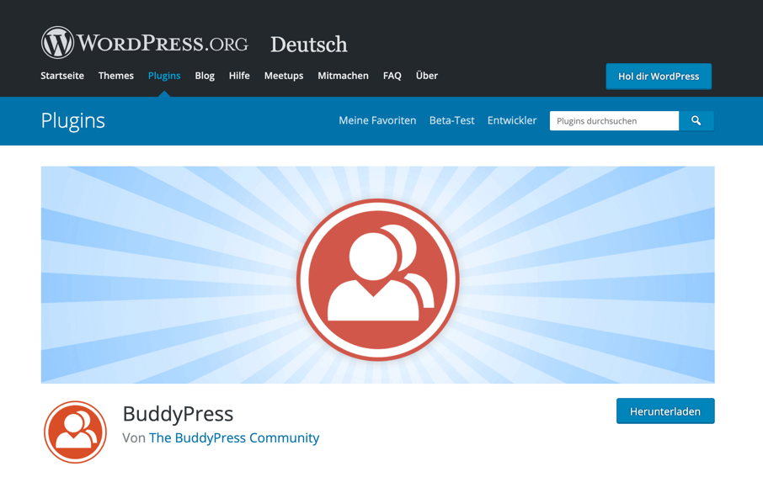
Task: Open the FAQ page
Action: click(x=392, y=76)
